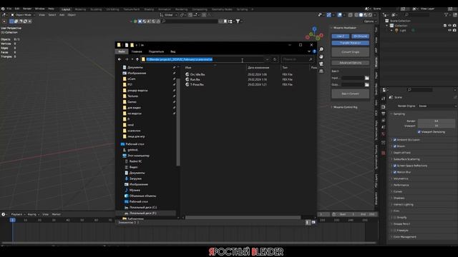This screenshot has height=257, width=458.
Task: Open the Global transform orientation dropdown
Action: tap(169, 15)
